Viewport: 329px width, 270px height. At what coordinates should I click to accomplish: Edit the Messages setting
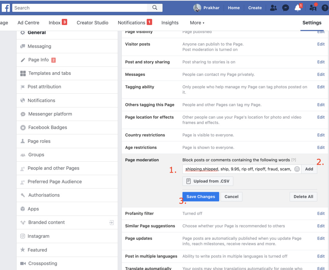(x=321, y=74)
